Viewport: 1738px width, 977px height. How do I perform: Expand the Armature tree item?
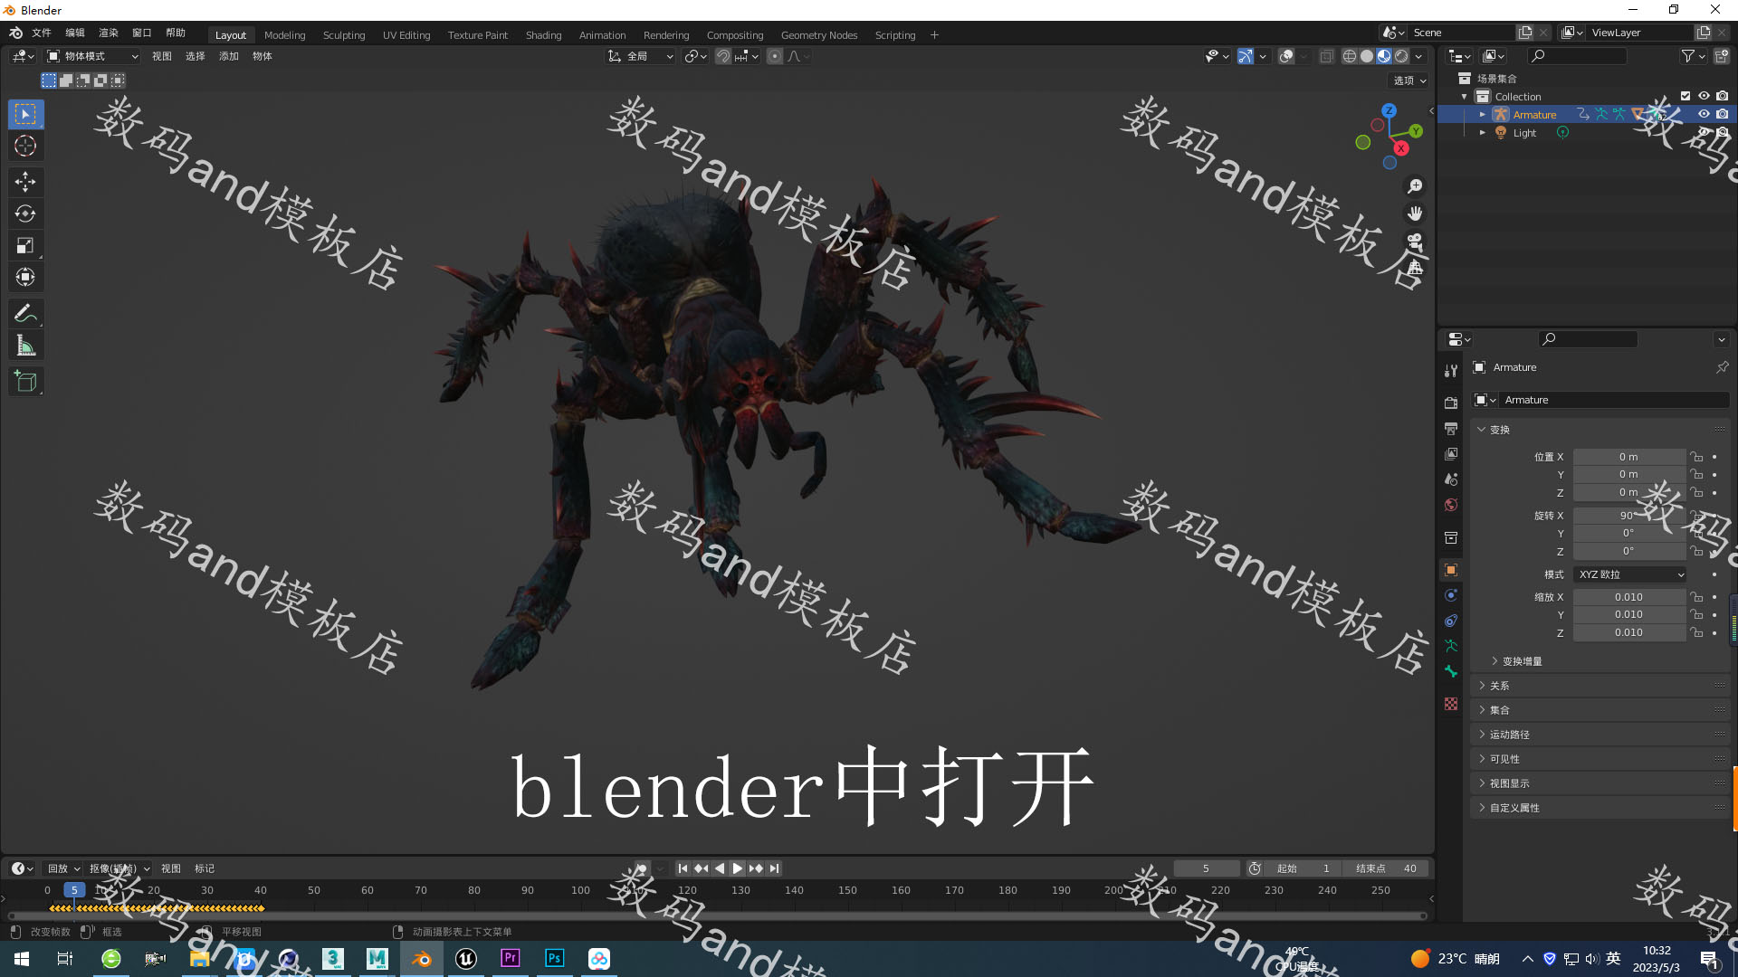[x=1482, y=115]
